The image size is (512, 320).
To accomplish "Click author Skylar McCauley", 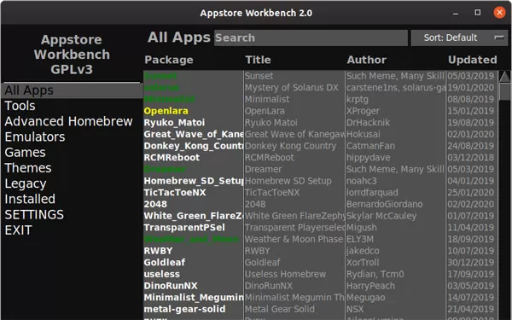I will pyautogui.click(x=381, y=216).
